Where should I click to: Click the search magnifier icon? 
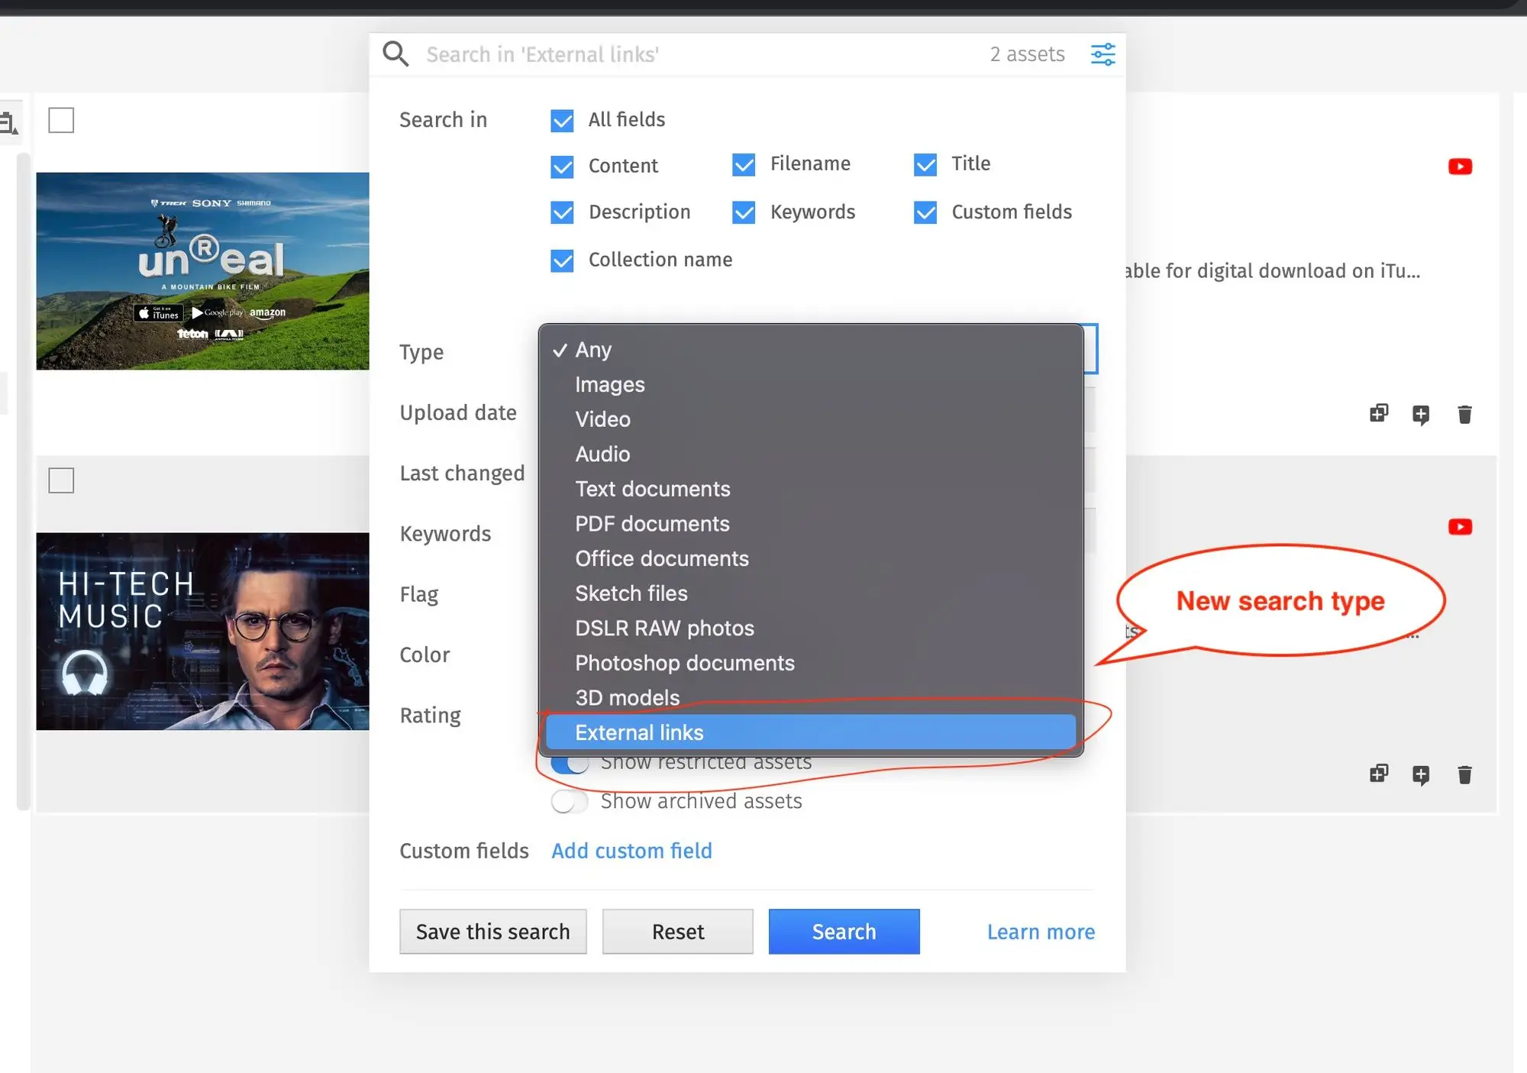(395, 54)
